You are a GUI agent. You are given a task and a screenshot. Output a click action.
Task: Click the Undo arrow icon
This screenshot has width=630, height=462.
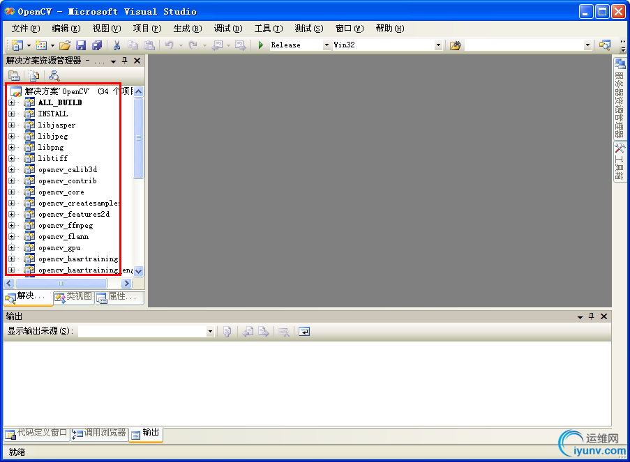169,45
